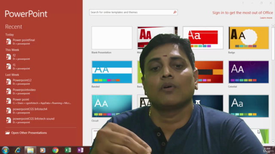Open OneNote from the taskbar

[80, 150]
